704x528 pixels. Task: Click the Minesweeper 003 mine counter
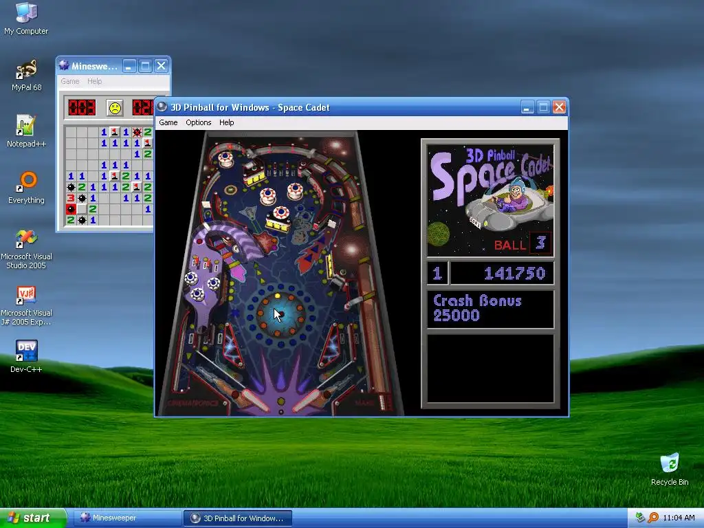(82, 108)
